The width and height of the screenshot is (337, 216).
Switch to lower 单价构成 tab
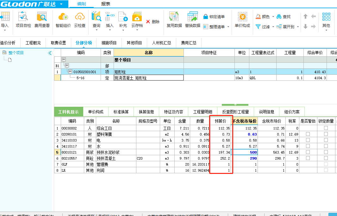pyautogui.click(x=96, y=112)
